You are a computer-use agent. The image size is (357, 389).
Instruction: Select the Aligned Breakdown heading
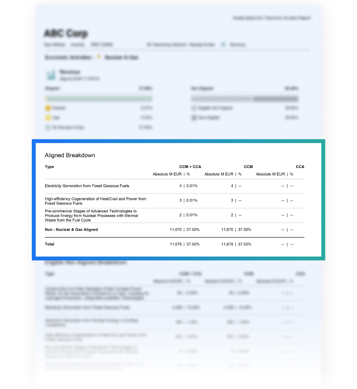(70, 155)
